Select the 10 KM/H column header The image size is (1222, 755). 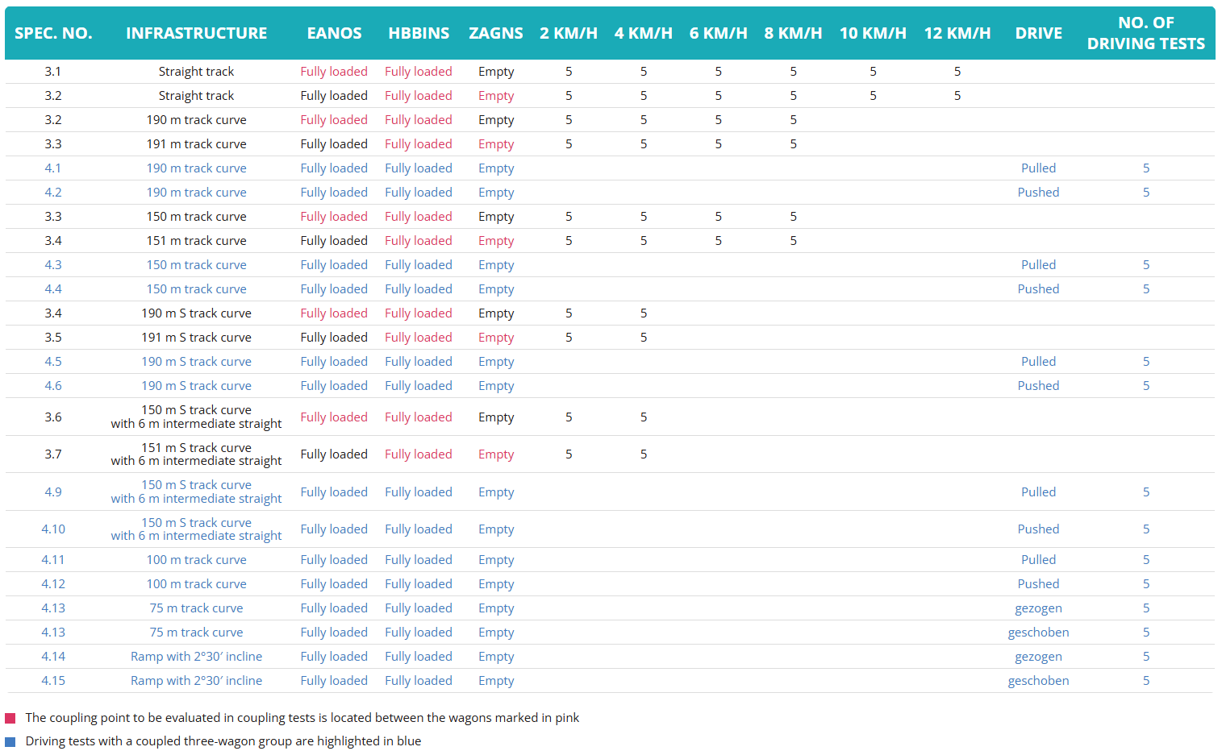pyautogui.click(x=873, y=33)
